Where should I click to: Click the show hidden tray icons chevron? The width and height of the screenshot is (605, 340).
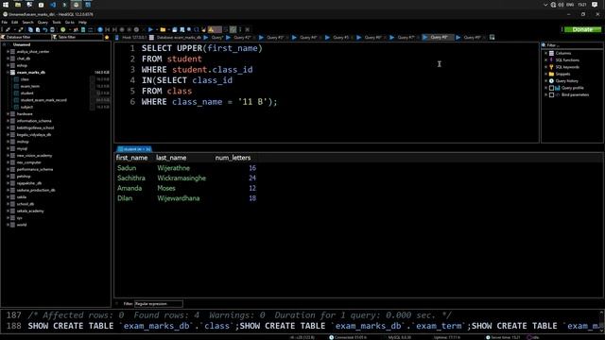tap(545, 5)
